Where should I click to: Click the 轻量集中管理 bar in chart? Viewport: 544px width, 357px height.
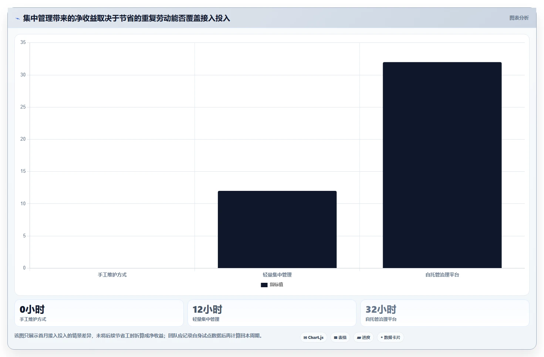277,229
